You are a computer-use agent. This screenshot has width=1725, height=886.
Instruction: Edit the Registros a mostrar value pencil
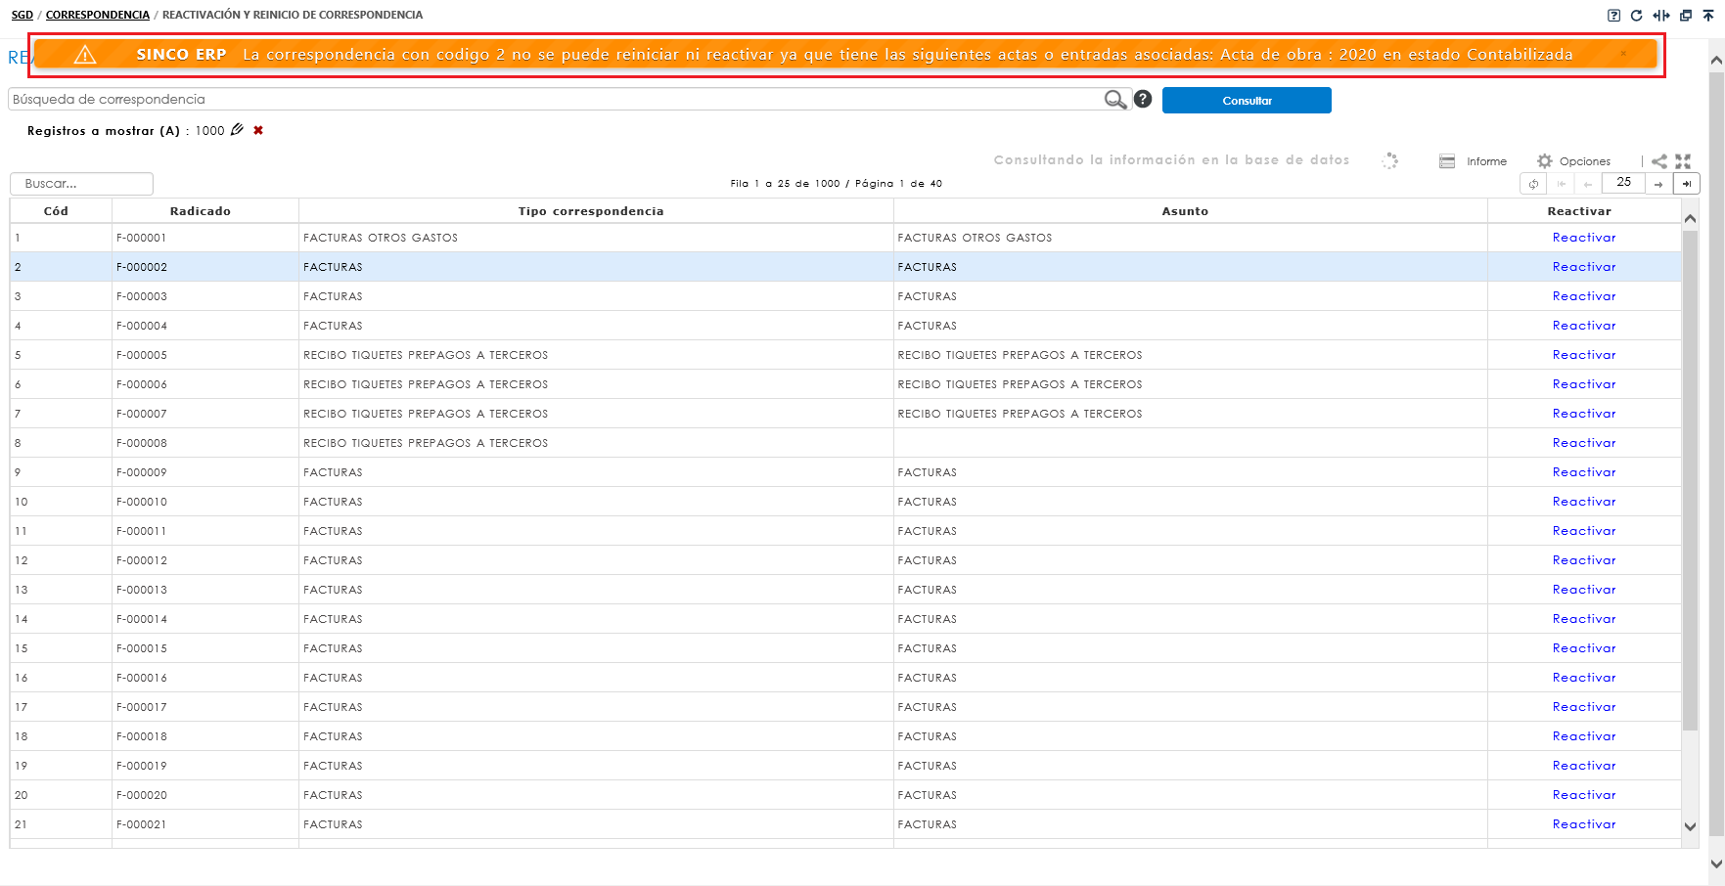click(237, 130)
